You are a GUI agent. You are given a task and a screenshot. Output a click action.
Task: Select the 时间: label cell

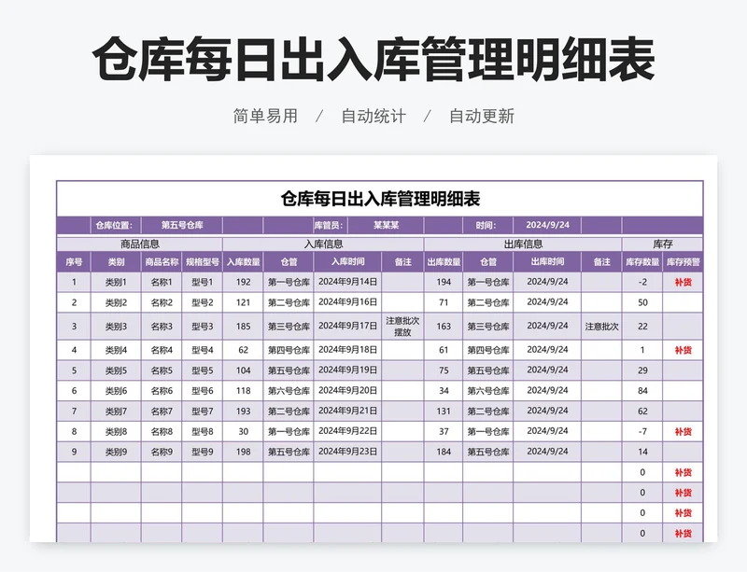487,225
